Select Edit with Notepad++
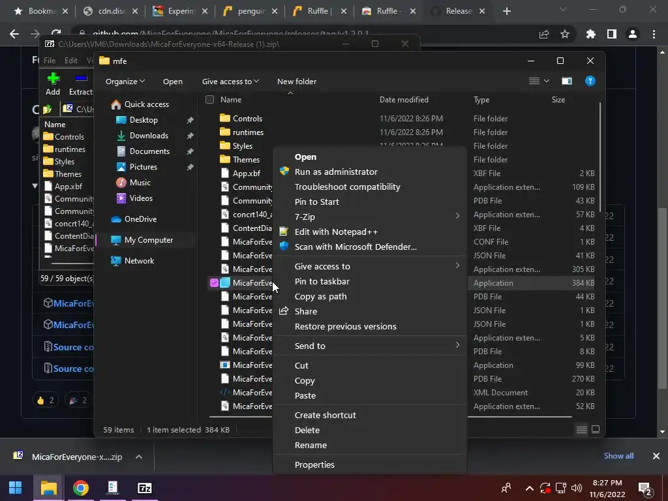The height and width of the screenshot is (501, 668). click(x=369, y=232)
